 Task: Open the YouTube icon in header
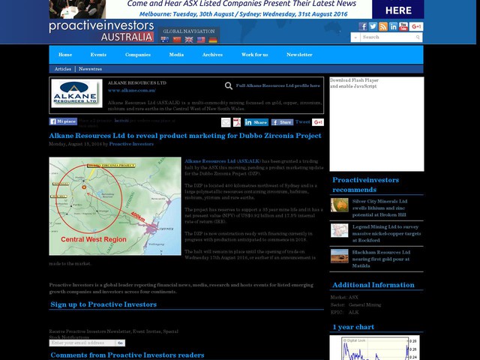tap(403, 27)
